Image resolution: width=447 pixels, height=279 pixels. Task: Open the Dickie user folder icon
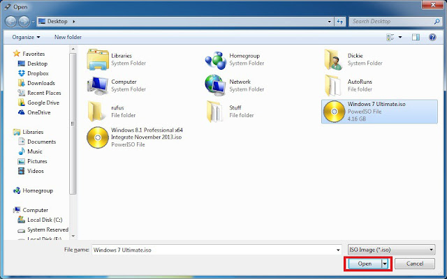pyautogui.click(x=333, y=59)
